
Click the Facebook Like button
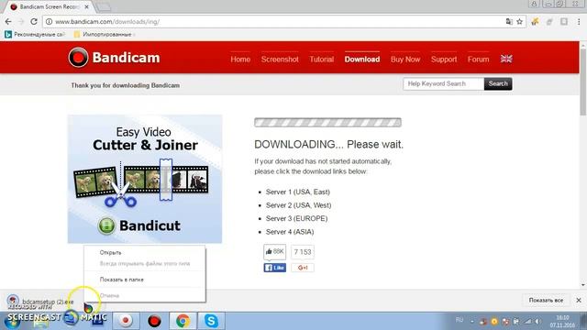click(x=275, y=268)
